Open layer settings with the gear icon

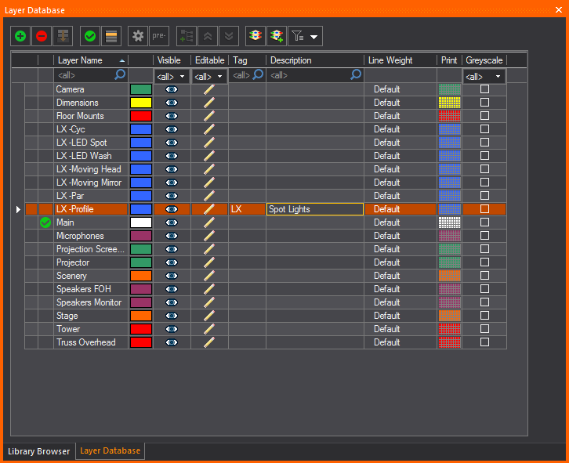138,36
